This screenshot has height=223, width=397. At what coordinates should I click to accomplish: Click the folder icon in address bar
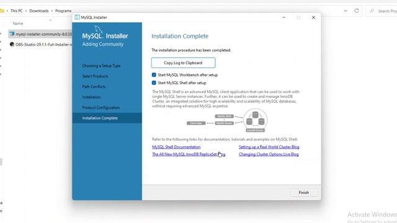coord(2,11)
